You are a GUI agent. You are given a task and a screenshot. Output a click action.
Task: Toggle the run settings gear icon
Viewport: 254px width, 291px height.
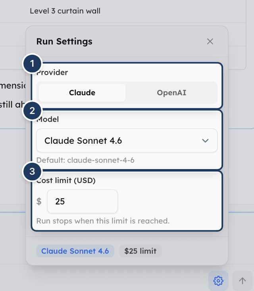(218, 281)
